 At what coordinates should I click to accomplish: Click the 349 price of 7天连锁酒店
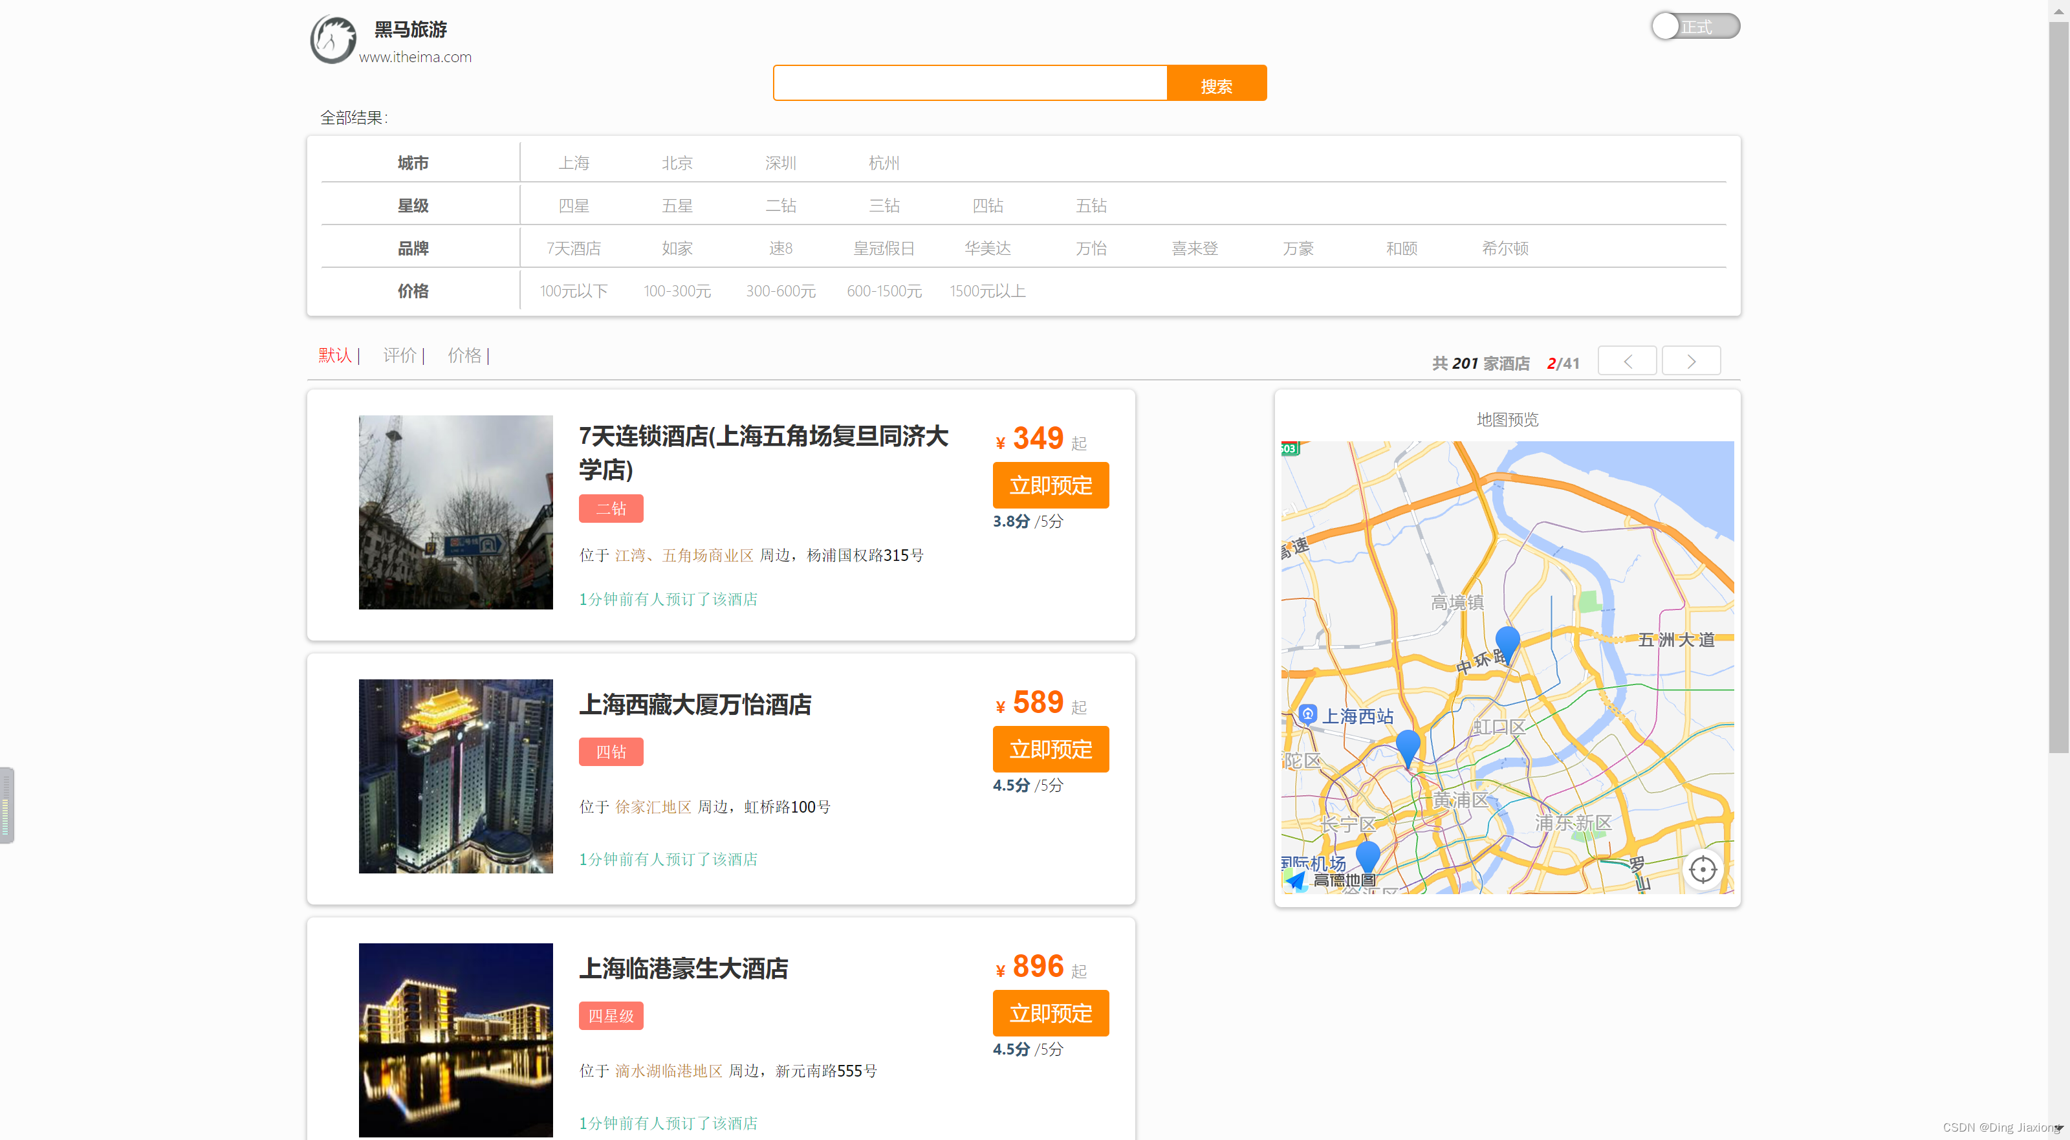pyautogui.click(x=1038, y=438)
